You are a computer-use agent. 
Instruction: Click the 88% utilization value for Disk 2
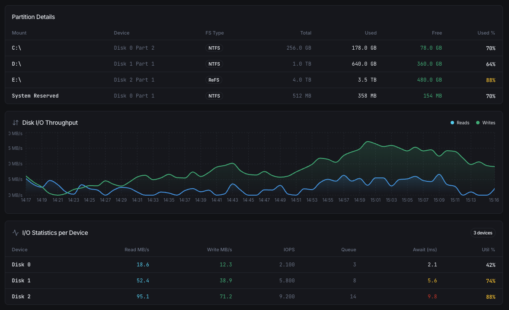[x=490, y=297]
